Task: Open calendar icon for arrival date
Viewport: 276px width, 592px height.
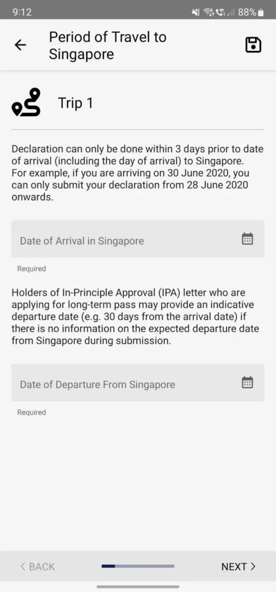Action: tap(247, 239)
